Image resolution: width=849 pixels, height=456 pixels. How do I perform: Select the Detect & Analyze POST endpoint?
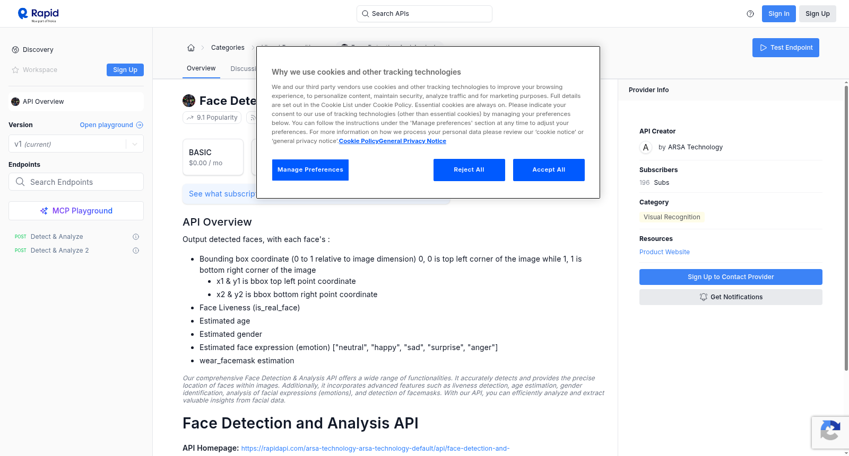click(57, 237)
